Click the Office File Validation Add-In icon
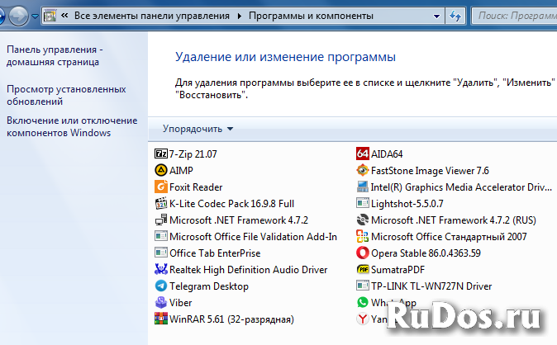This screenshot has height=345, width=557. pyautogui.click(x=161, y=236)
